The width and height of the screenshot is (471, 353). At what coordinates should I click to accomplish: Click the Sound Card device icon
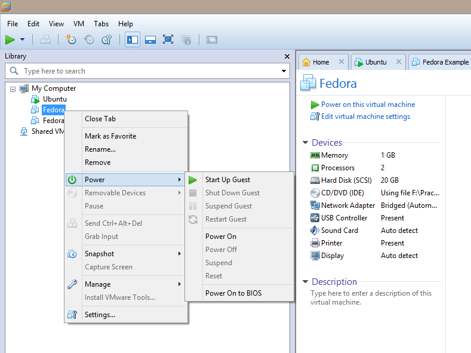pos(315,231)
